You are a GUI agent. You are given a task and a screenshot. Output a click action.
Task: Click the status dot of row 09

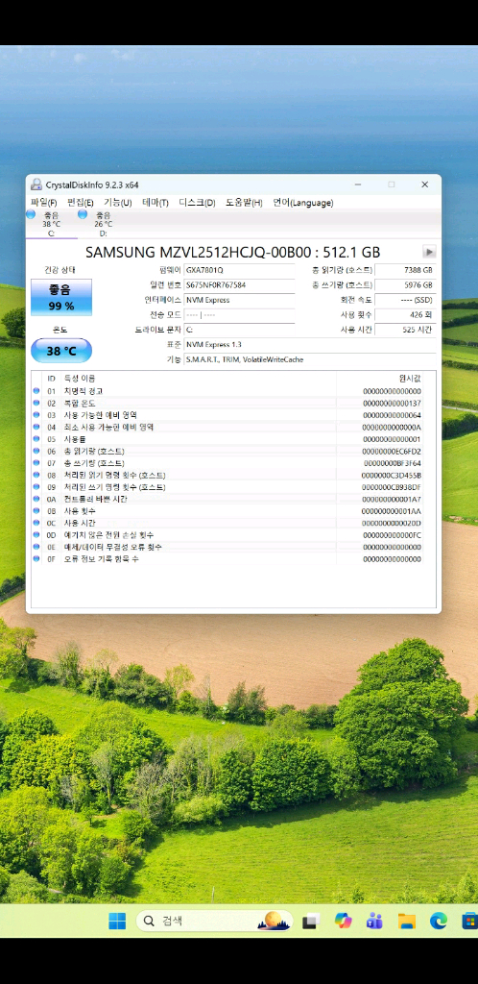point(36,487)
